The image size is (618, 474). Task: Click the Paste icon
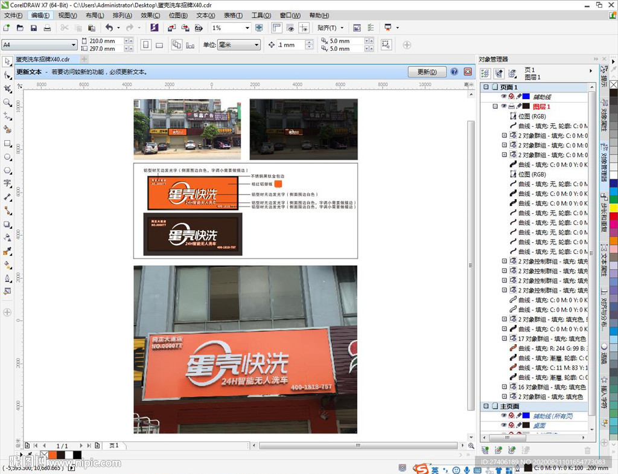click(x=92, y=28)
